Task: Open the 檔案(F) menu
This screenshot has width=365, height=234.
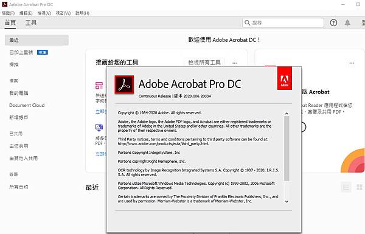Action: click(x=8, y=13)
